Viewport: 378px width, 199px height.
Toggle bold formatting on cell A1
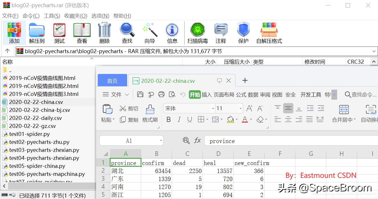pos(169,120)
